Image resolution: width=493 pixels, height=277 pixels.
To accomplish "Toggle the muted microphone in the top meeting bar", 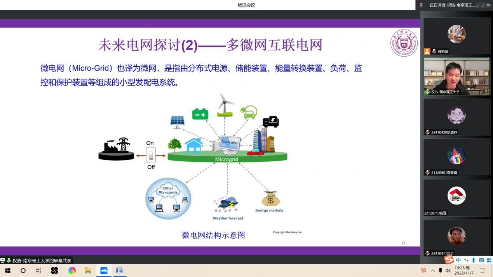I will tap(422, 5).
